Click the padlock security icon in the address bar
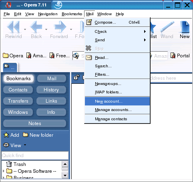 coord(76,77)
